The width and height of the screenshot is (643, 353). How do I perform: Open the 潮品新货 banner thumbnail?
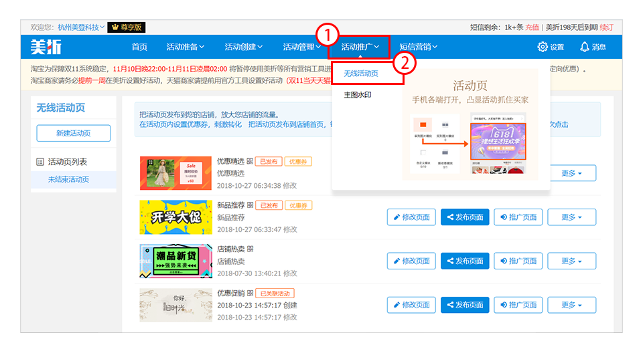[x=175, y=261]
